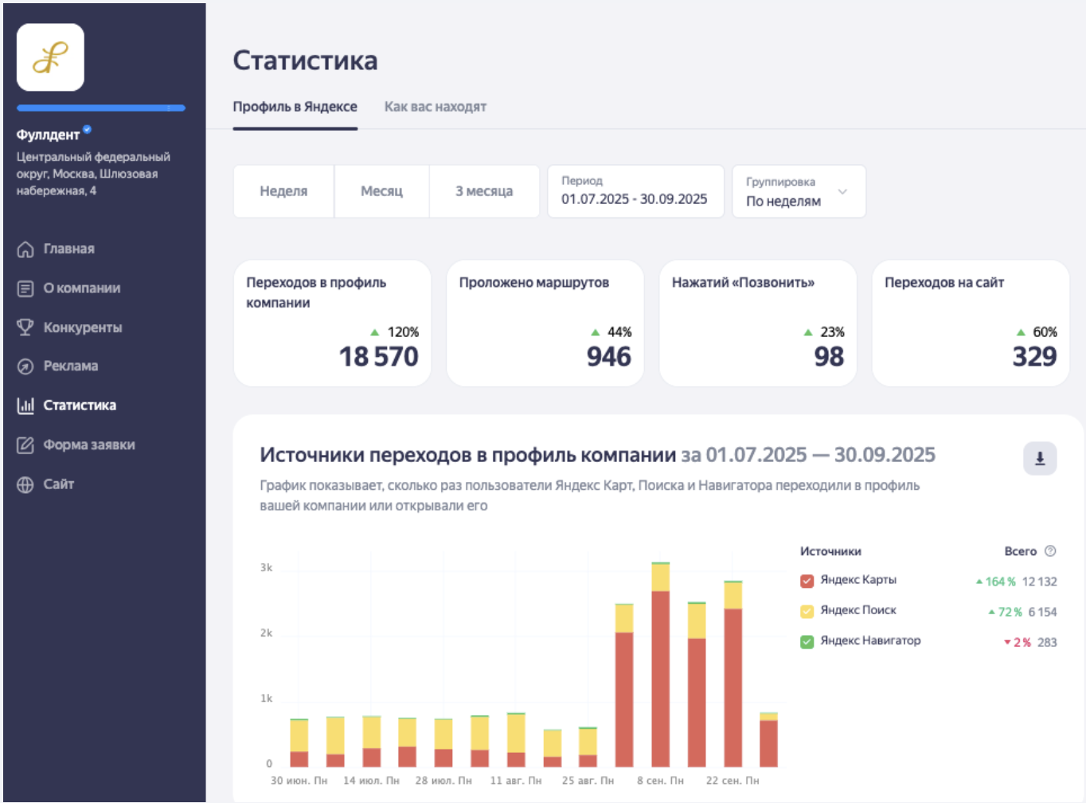The width and height of the screenshot is (1086, 803).
Task: Click the Нажатий «Позвонить» card
Action: tap(758, 323)
